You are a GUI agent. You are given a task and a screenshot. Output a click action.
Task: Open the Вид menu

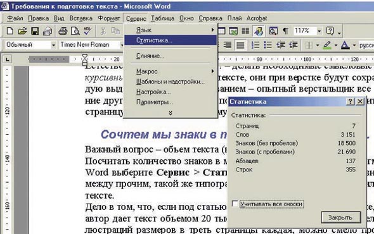pos(59,18)
